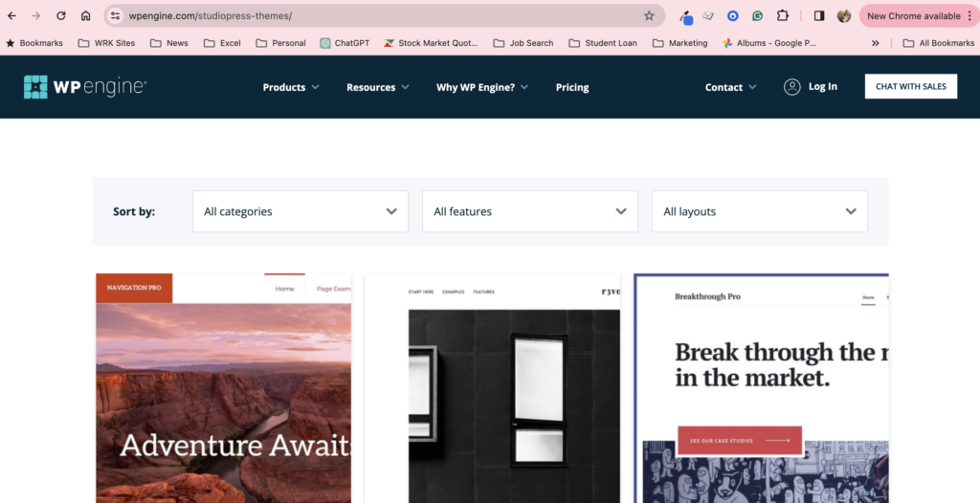Click the browser forward arrow

click(x=36, y=15)
